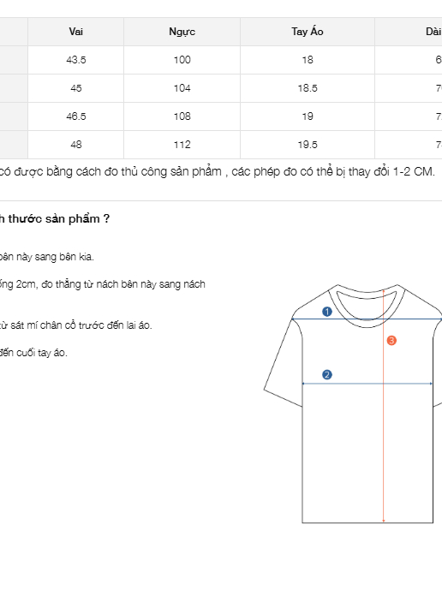Click the 19.5 sleeve value cell
442x590 pixels.
pos(308,145)
